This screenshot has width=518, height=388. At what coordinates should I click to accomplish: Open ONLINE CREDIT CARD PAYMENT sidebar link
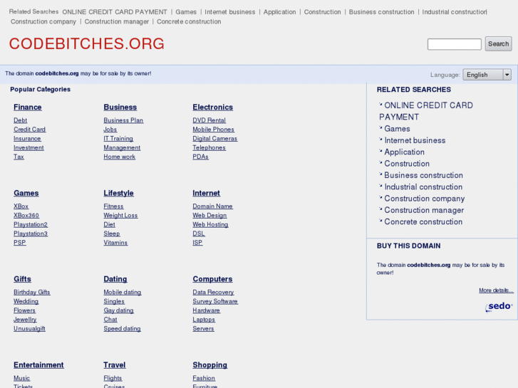pyautogui.click(x=426, y=111)
